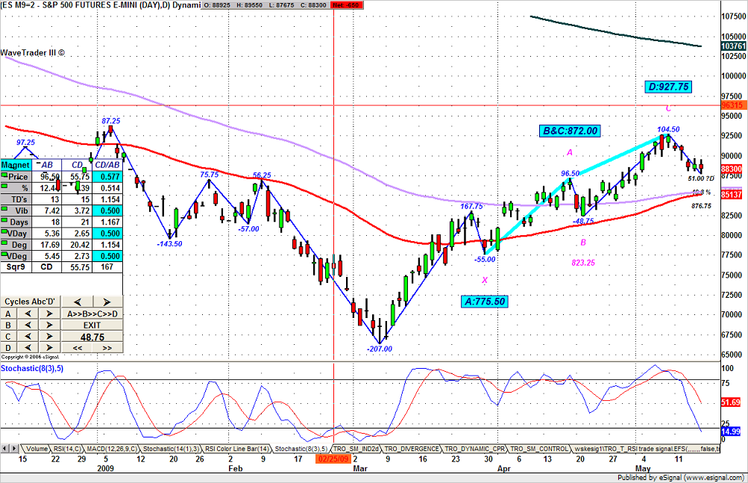Click the Cycles Abc'D' header button
This screenshot has width=748, height=483.
[29, 302]
